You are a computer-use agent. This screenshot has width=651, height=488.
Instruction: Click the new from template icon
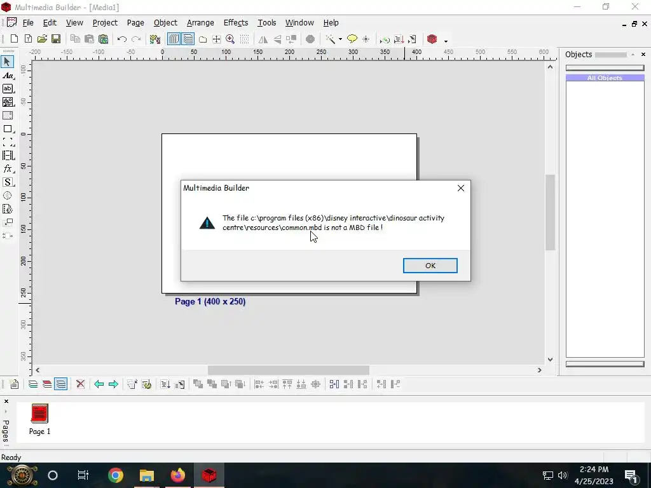[28, 39]
